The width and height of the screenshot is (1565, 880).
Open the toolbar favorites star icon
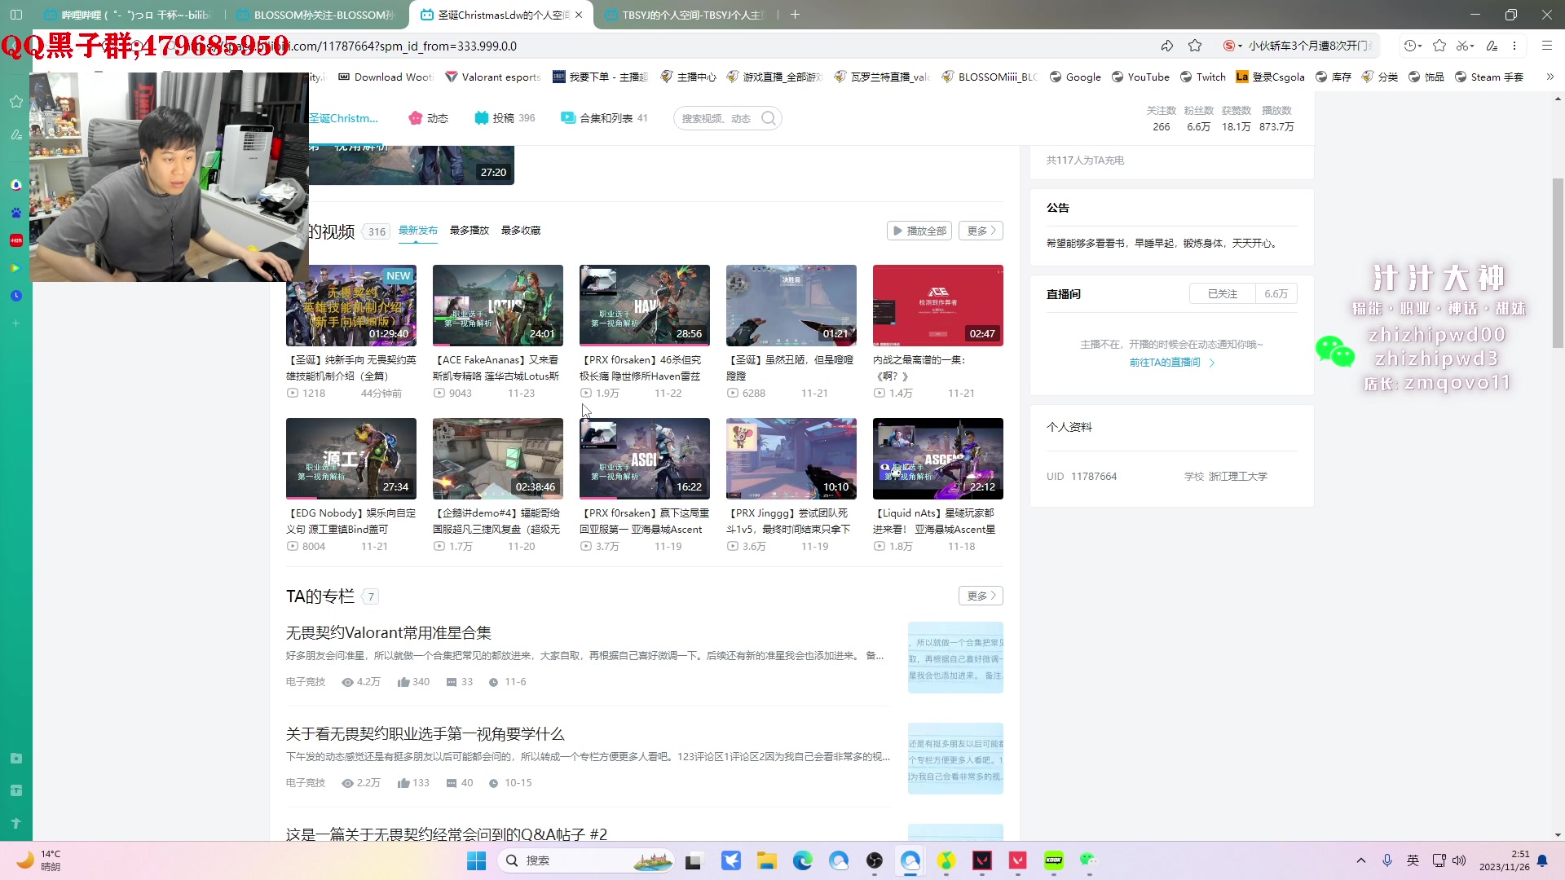click(1439, 46)
